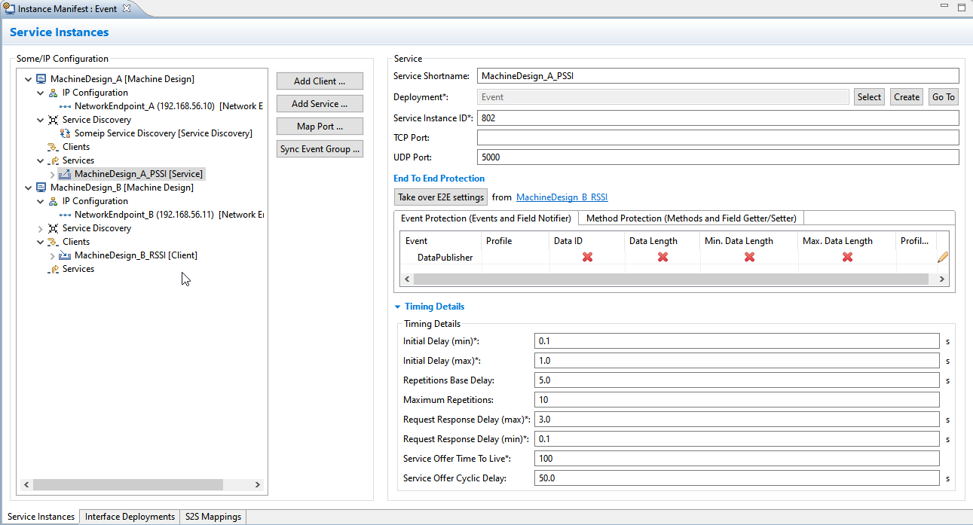Click the Initial Delay (min) field
The image size is (973, 525).
[x=737, y=341]
